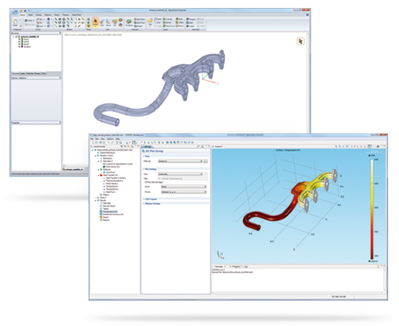Open the Data set dropdown
The height and width of the screenshot is (326, 399).
click(x=180, y=161)
